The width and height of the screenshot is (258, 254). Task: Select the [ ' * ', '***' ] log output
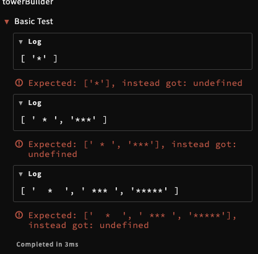tap(64, 120)
